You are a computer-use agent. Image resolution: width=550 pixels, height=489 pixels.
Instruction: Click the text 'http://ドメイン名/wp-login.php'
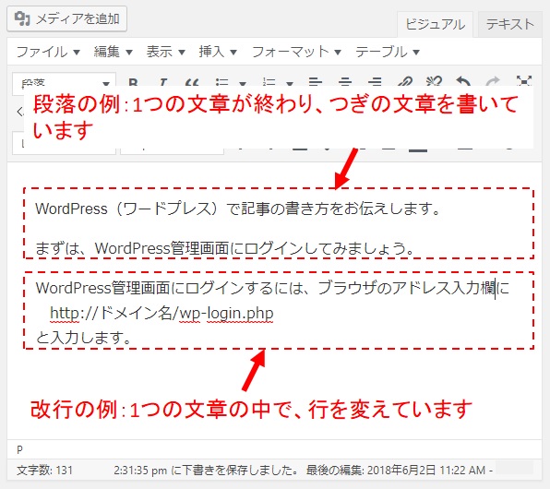point(161,313)
